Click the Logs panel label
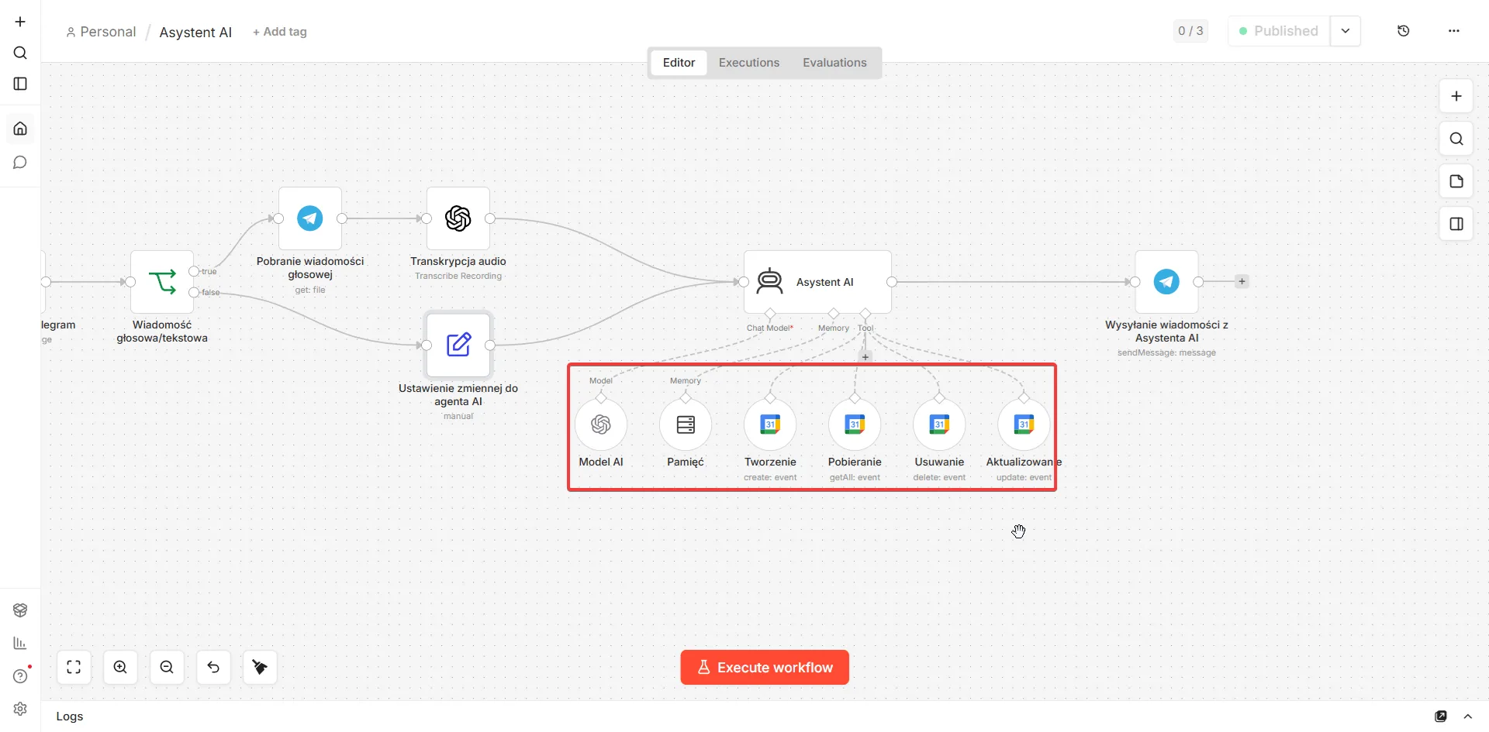 click(70, 717)
